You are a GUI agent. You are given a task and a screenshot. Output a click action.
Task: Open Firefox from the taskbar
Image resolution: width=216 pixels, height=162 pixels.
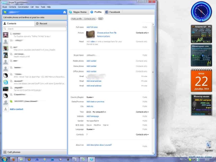[x=13, y=160]
